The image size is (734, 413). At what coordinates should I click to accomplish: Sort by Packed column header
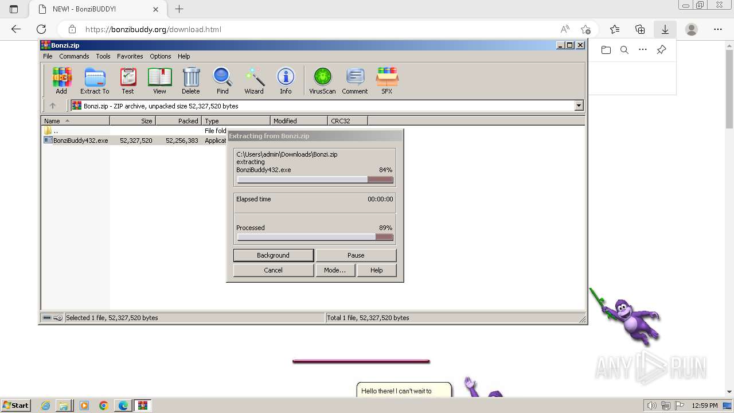[x=178, y=120]
